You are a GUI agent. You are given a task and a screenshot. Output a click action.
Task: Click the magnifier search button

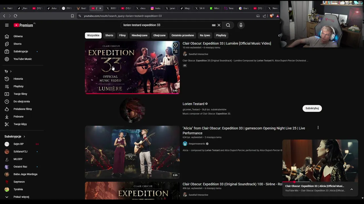pos(228,25)
